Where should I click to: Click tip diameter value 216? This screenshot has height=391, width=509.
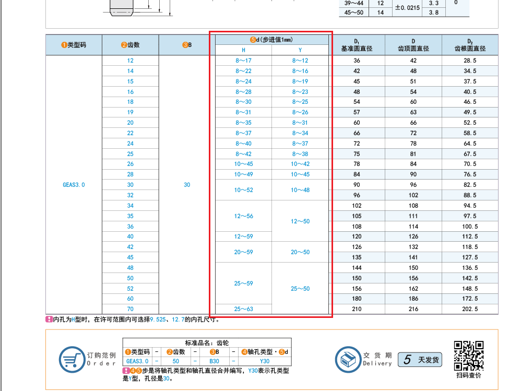(413, 309)
